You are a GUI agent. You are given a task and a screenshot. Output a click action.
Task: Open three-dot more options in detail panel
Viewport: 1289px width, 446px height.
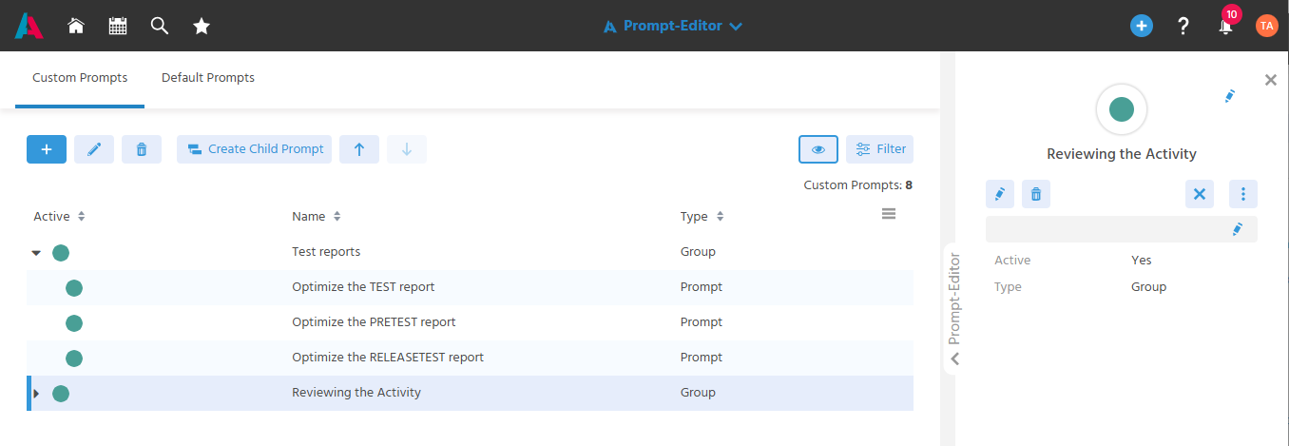click(1243, 194)
